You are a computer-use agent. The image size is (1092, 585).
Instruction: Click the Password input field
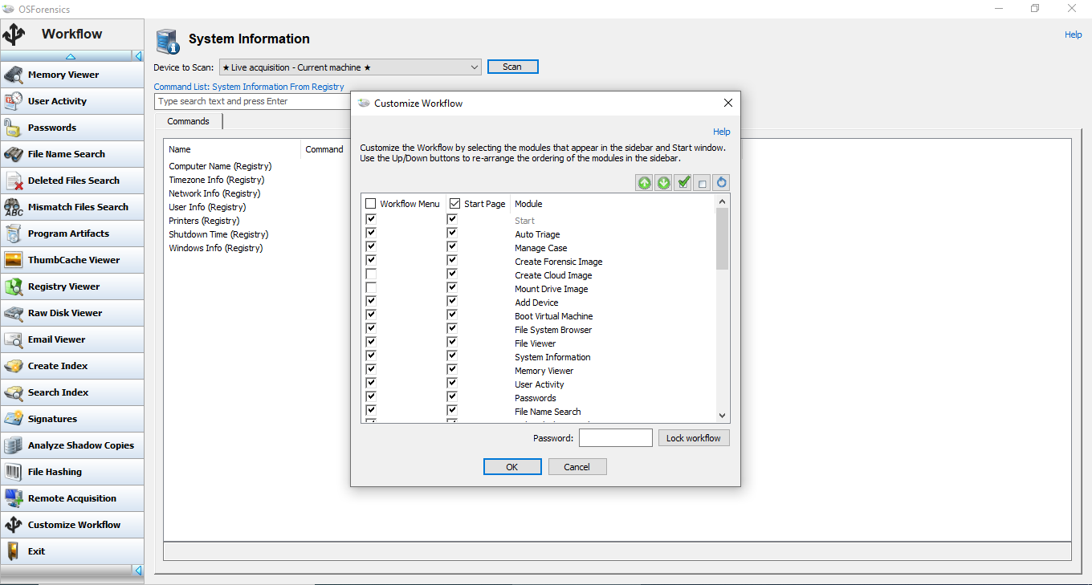616,438
